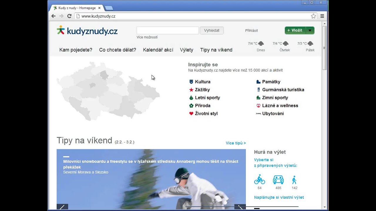Click the Čtvrtek weather cloud icon
The image size is (376, 211).
click(286, 44)
